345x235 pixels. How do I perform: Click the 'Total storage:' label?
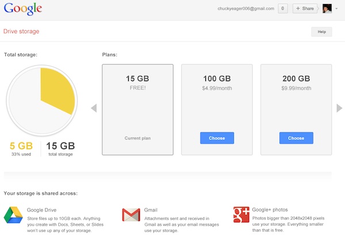21,55
